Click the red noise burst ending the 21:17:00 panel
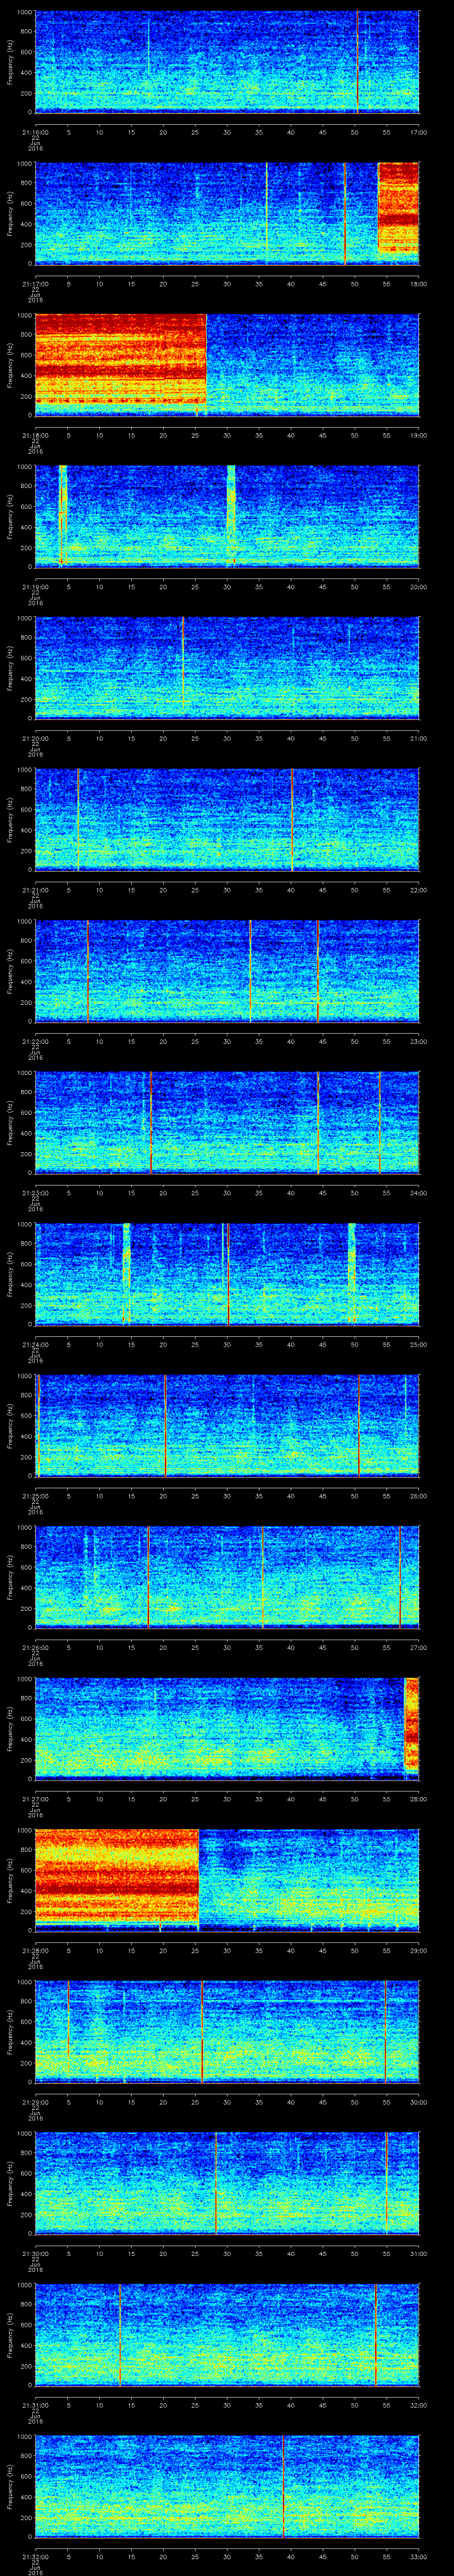 click(x=398, y=207)
